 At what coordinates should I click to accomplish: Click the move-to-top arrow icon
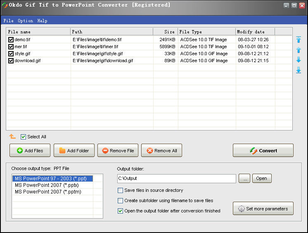click(x=299, y=40)
